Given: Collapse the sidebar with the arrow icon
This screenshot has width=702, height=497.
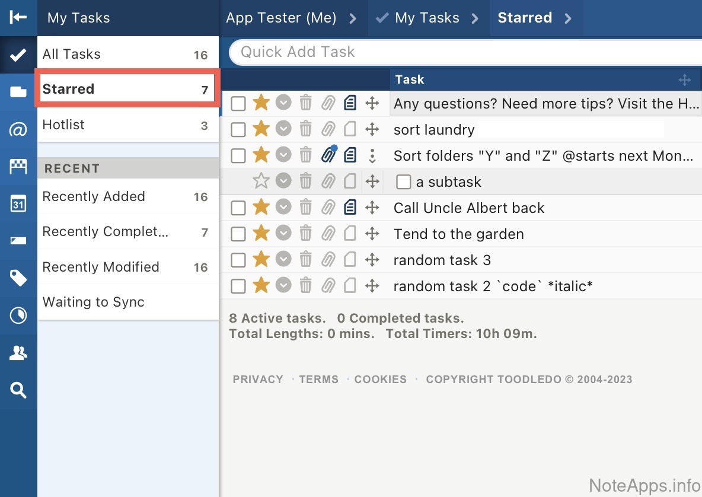Looking at the screenshot, I should 18,17.
